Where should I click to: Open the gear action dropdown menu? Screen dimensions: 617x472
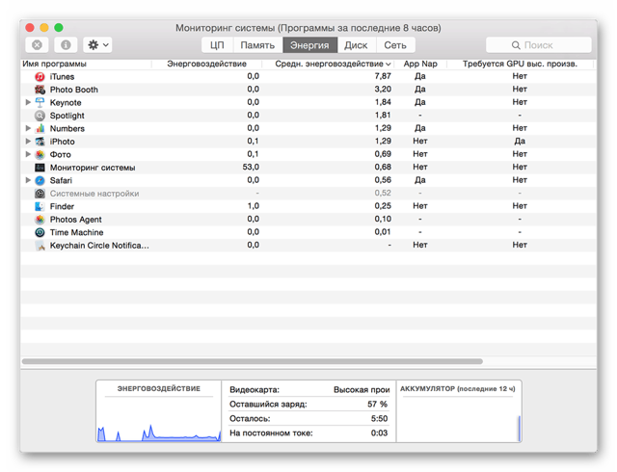[x=97, y=45]
